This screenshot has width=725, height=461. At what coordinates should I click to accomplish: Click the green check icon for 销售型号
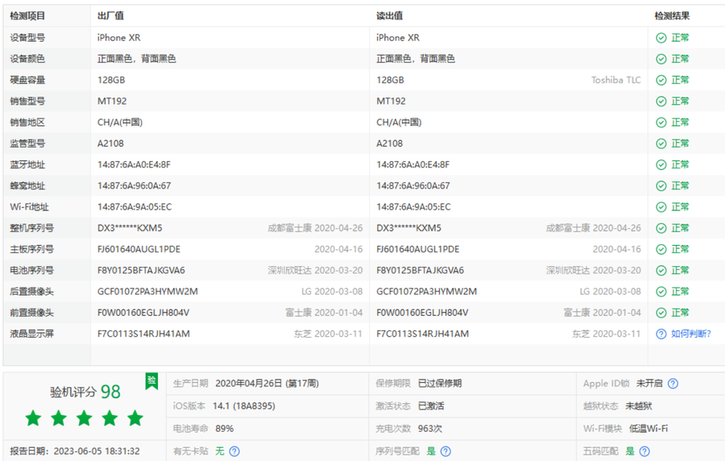pyautogui.click(x=661, y=102)
